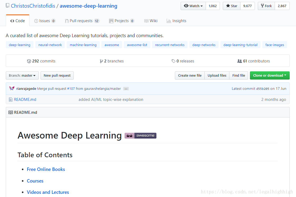Open awesome-deep-learning repository title link
296x197 pixels.
pyautogui.click(x=88, y=6)
